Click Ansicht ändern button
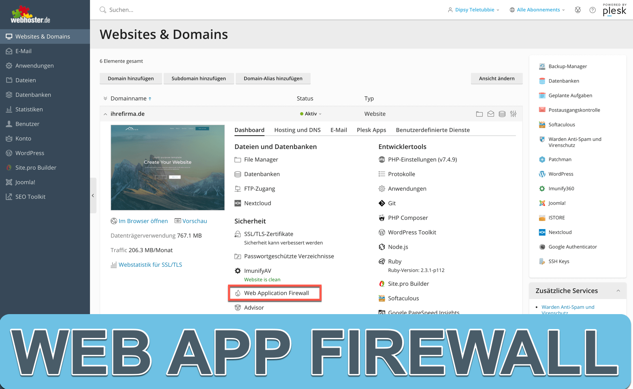Screen dimensions: 633x389 [497, 79]
